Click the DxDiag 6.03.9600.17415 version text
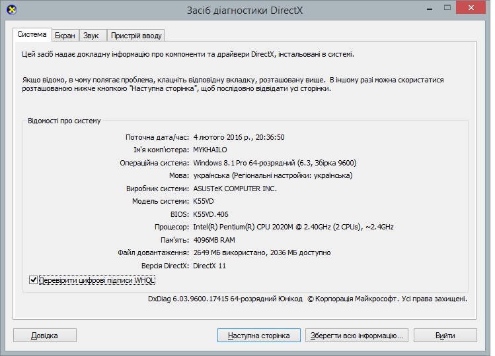 pyautogui.click(x=225, y=299)
